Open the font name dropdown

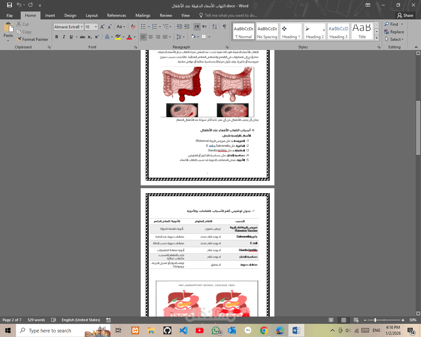(x=82, y=27)
